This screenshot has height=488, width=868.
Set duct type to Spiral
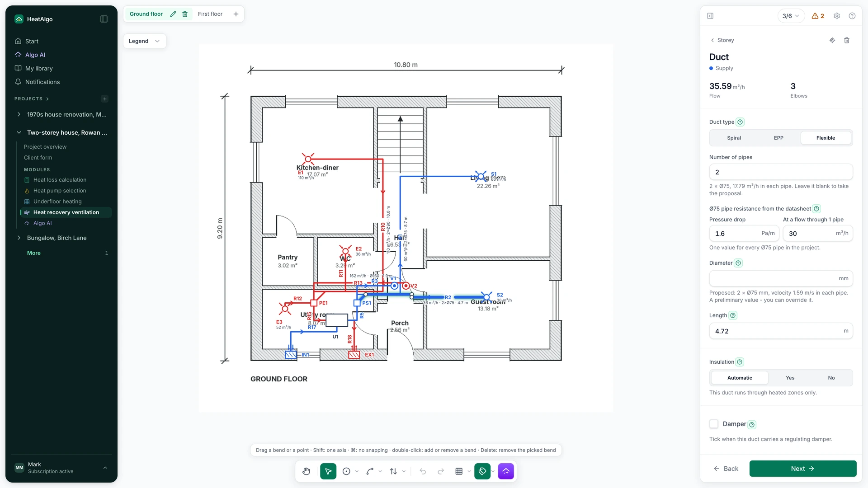pyautogui.click(x=734, y=138)
